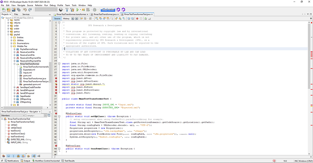The width and height of the screenshot is (313, 163).
Task: Open Run Project dropdown arrow
Action: pos(80,10)
